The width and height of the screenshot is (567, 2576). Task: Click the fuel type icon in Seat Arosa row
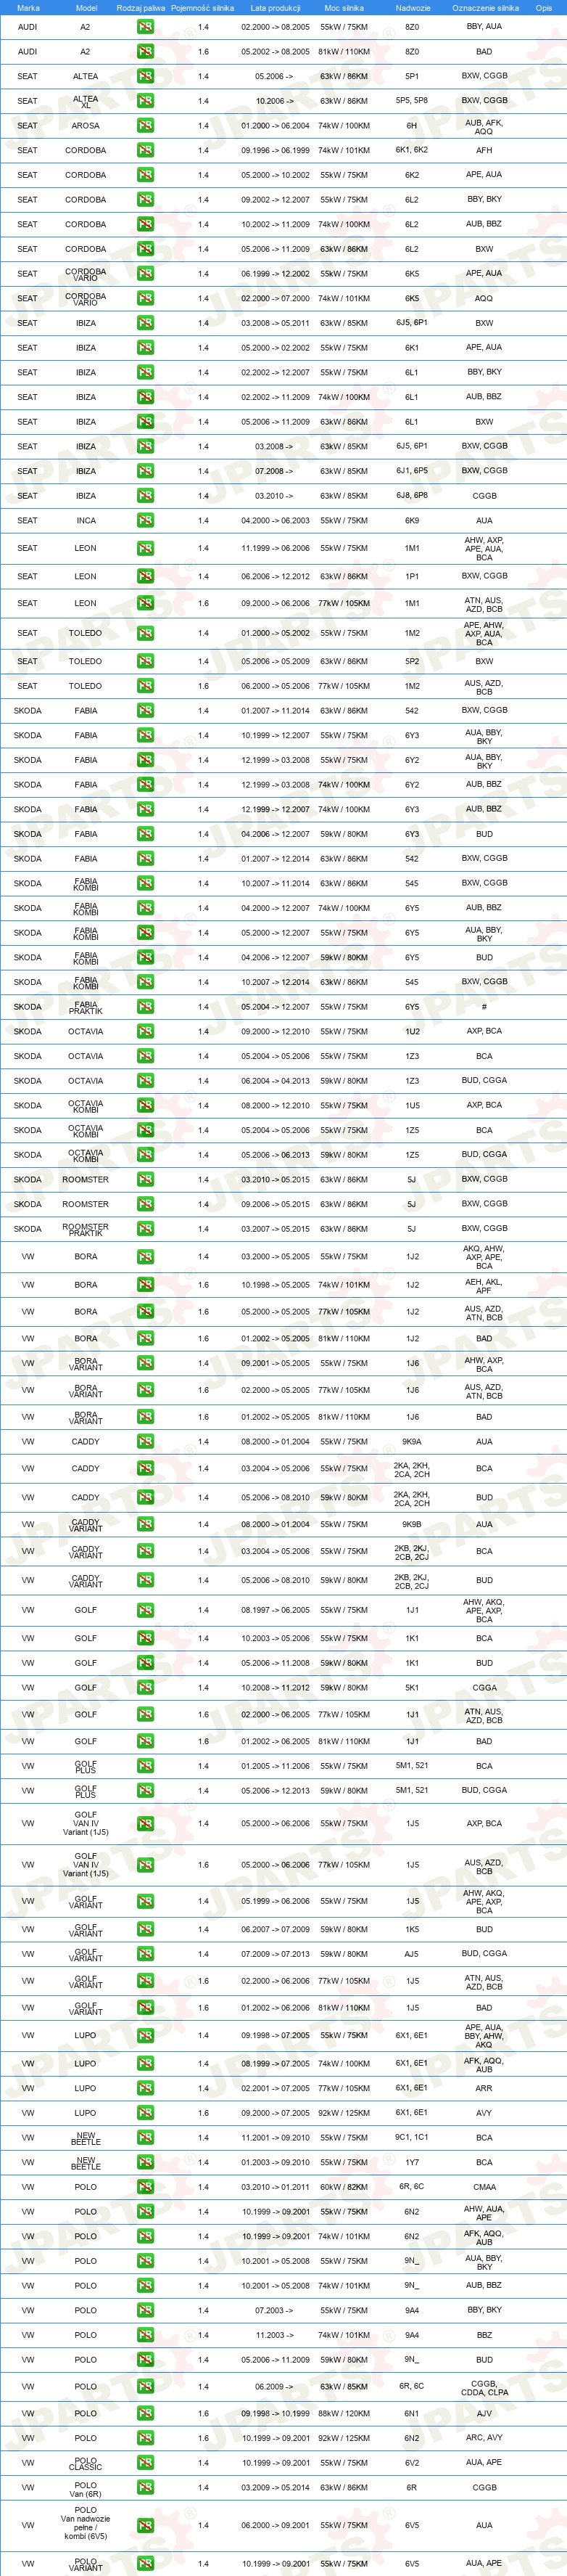click(145, 126)
